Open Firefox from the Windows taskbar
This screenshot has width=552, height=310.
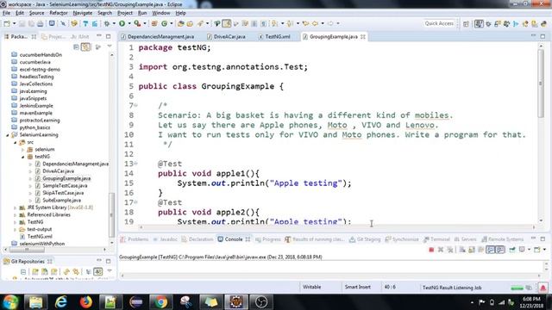85,302
